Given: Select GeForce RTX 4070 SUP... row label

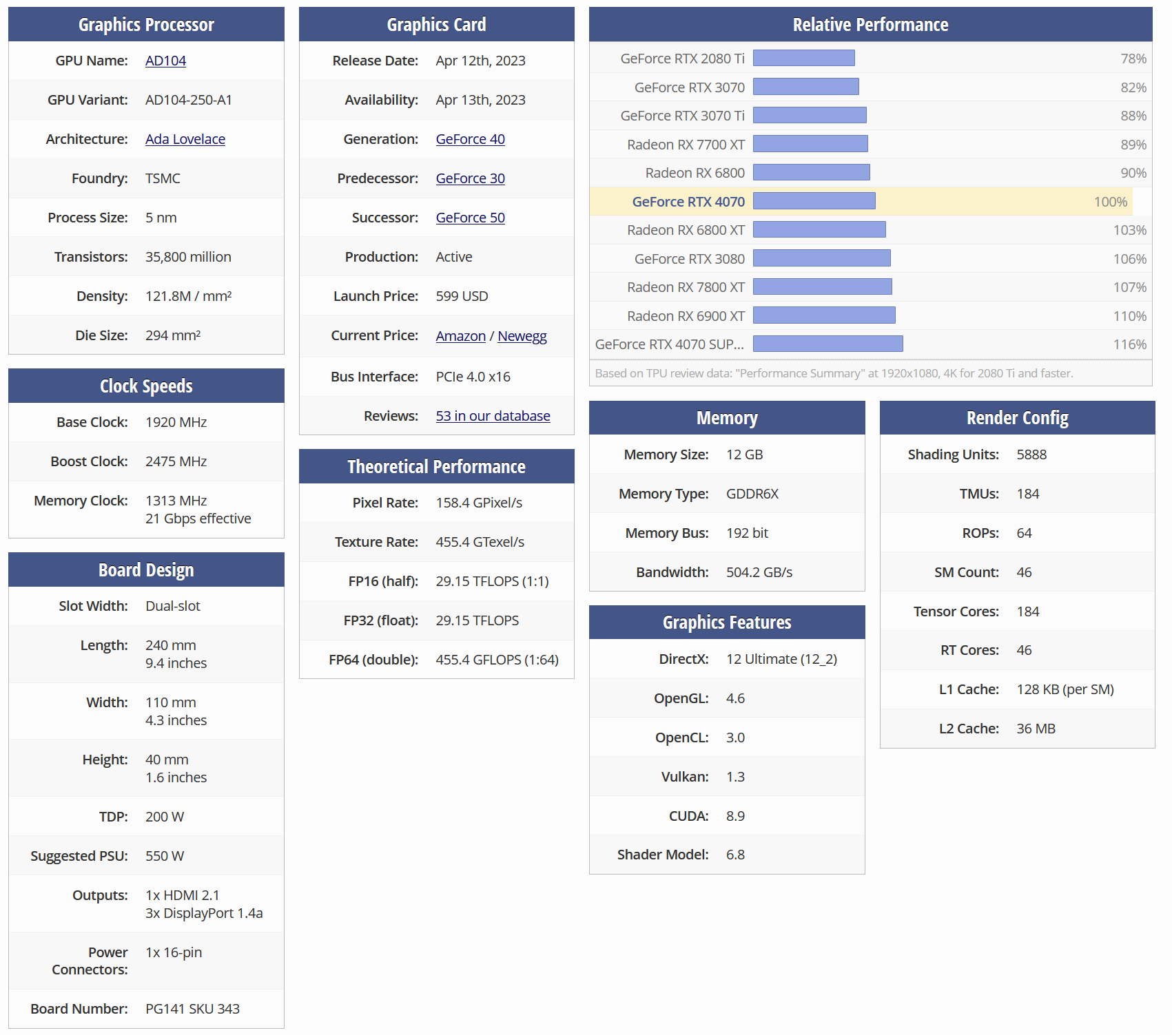Looking at the screenshot, I should point(670,344).
